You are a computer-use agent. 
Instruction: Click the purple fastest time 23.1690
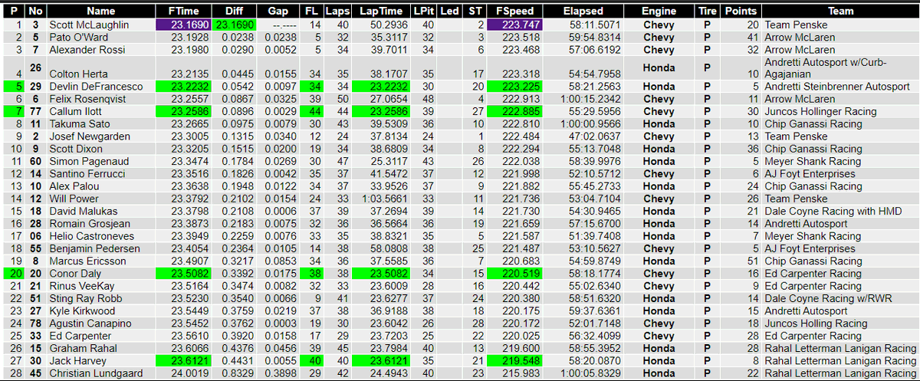tap(183, 25)
